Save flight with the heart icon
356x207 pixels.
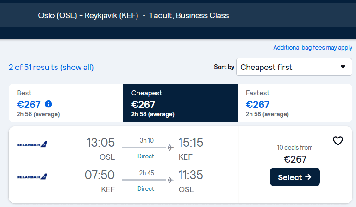click(338, 141)
